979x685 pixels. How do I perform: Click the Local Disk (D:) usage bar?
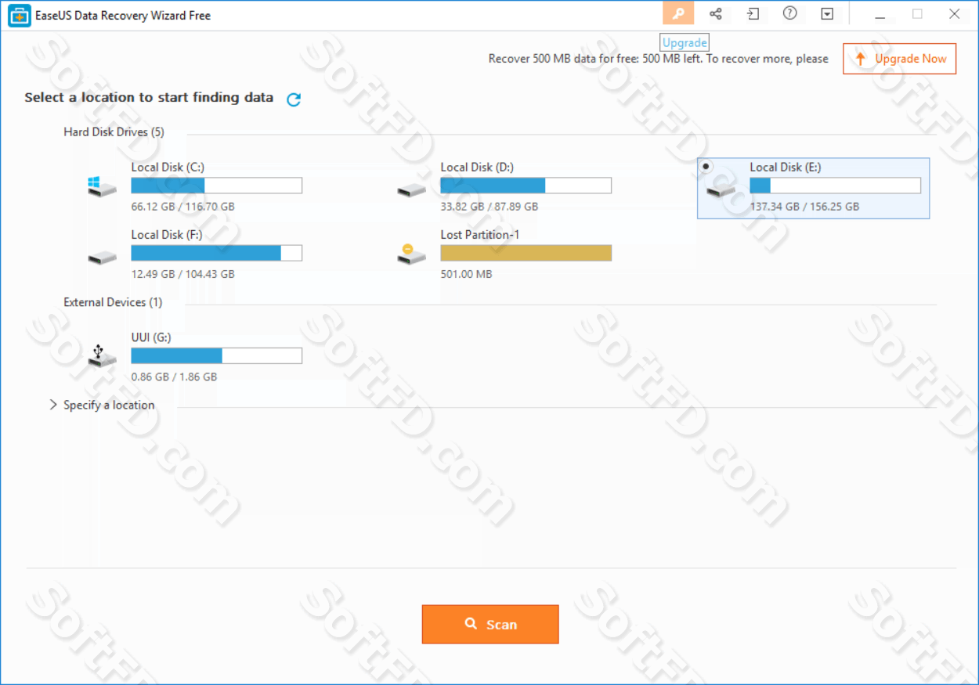(x=526, y=186)
